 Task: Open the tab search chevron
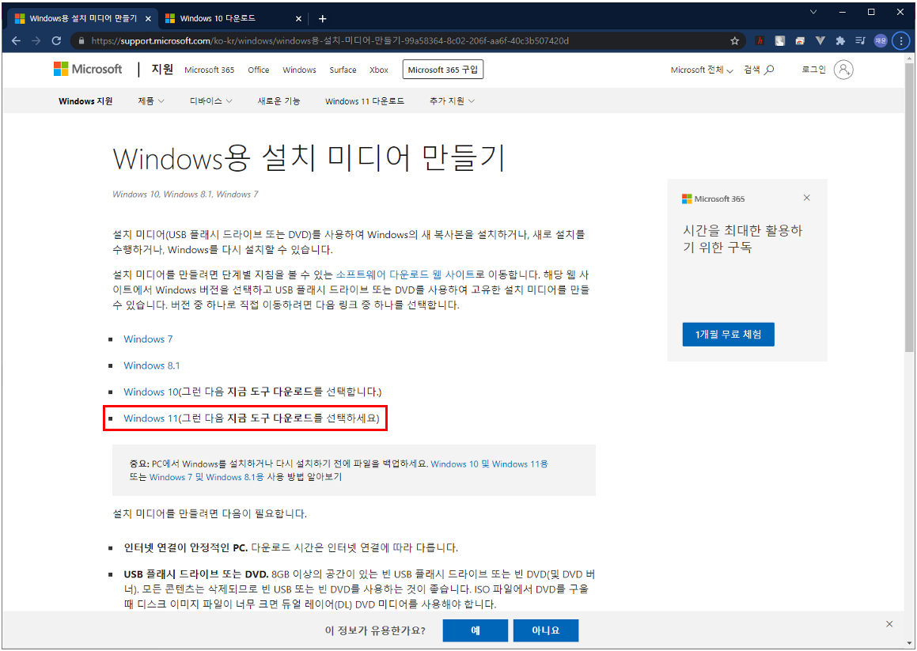pos(813,12)
